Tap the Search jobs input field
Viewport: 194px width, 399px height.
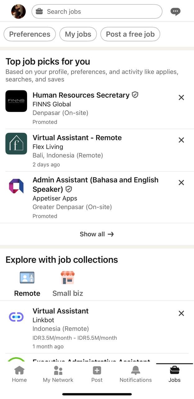[97, 11]
